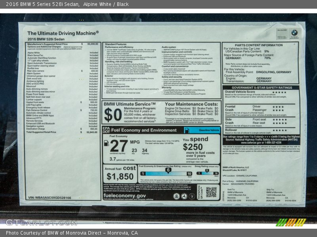The width and height of the screenshot is (317, 237).
Task: Click the Rollover star rating
Action: tap(280, 130)
